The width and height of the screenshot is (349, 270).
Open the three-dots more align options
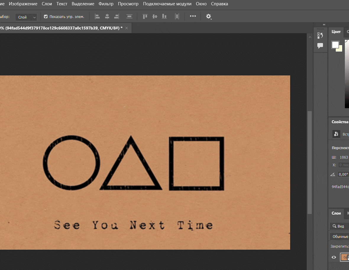point(193,16)
